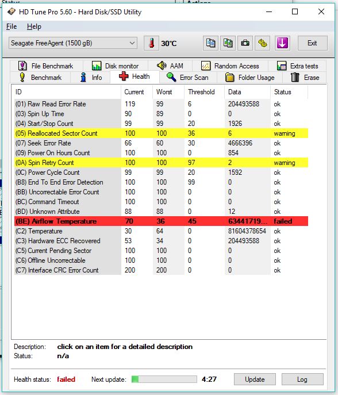
Task: Select the (BD) Unknown Attribute row
Action: 161,212
